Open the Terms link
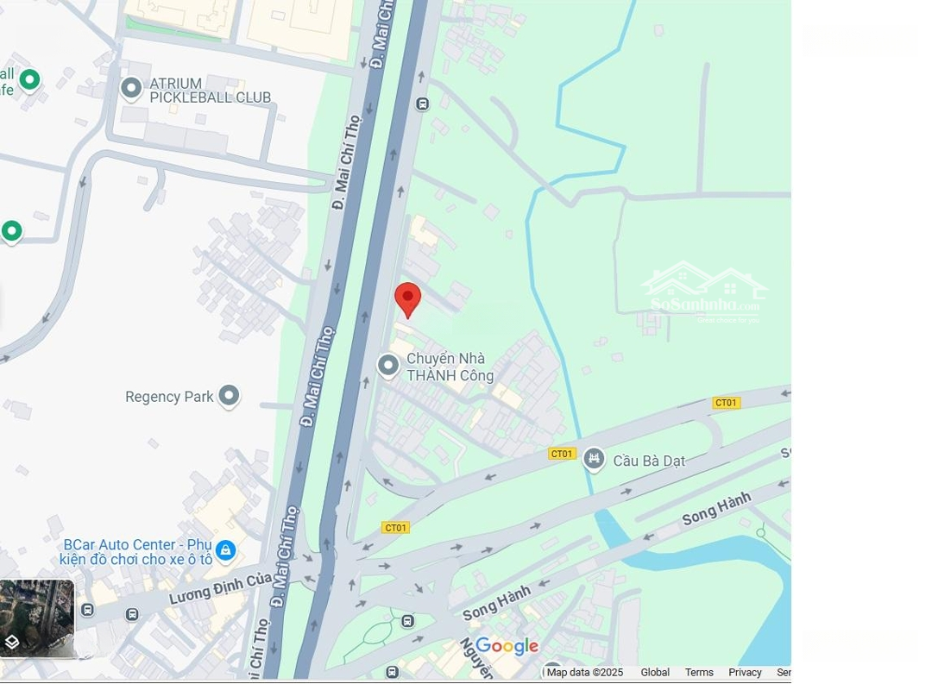 click(x=698, y=672)
